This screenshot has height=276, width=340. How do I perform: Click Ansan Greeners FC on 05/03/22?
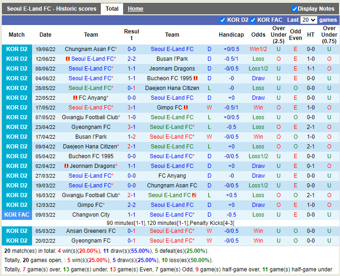point(91,231)
